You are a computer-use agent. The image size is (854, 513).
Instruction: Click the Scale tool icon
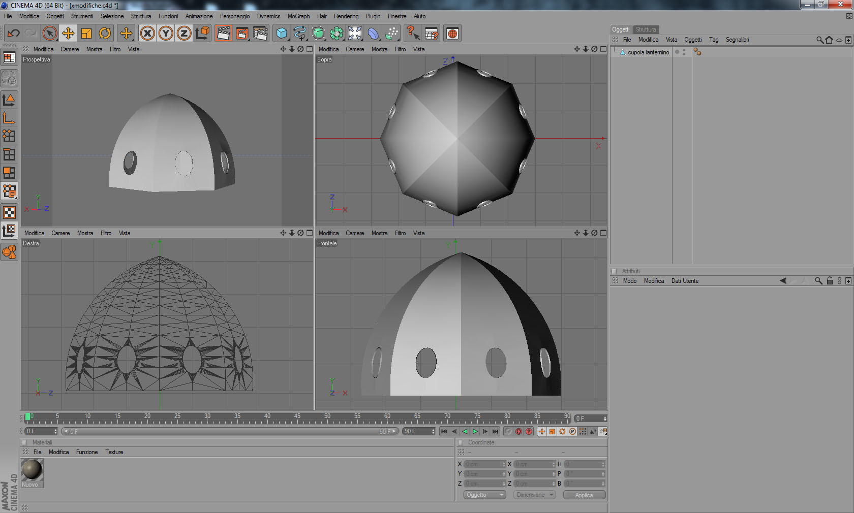pos(86,34)
